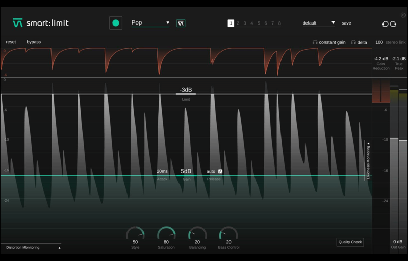Click the -2.1 dB True Peak readout
Viewport: 408px width, 261px height.
click(399, 59)
